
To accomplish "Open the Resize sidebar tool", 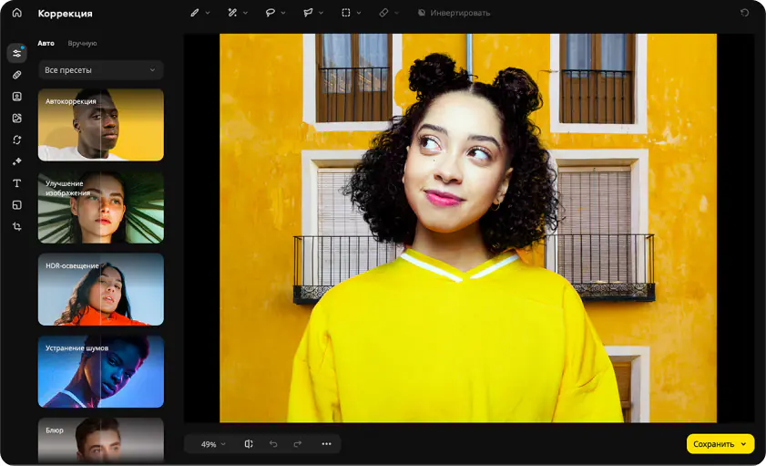I will [17, 205].
